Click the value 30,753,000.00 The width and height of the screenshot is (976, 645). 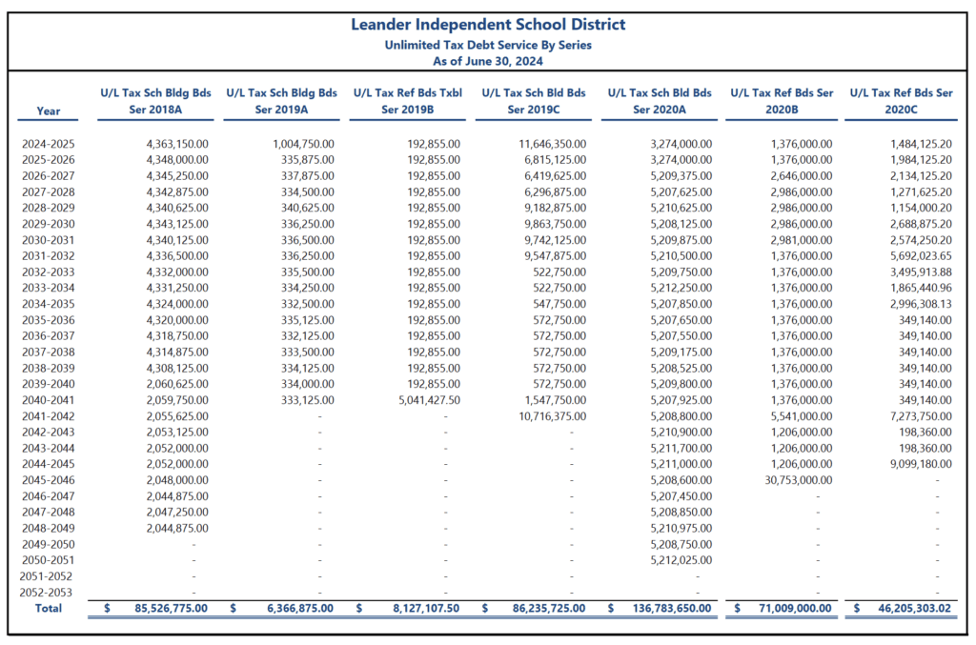coord(799,480)
